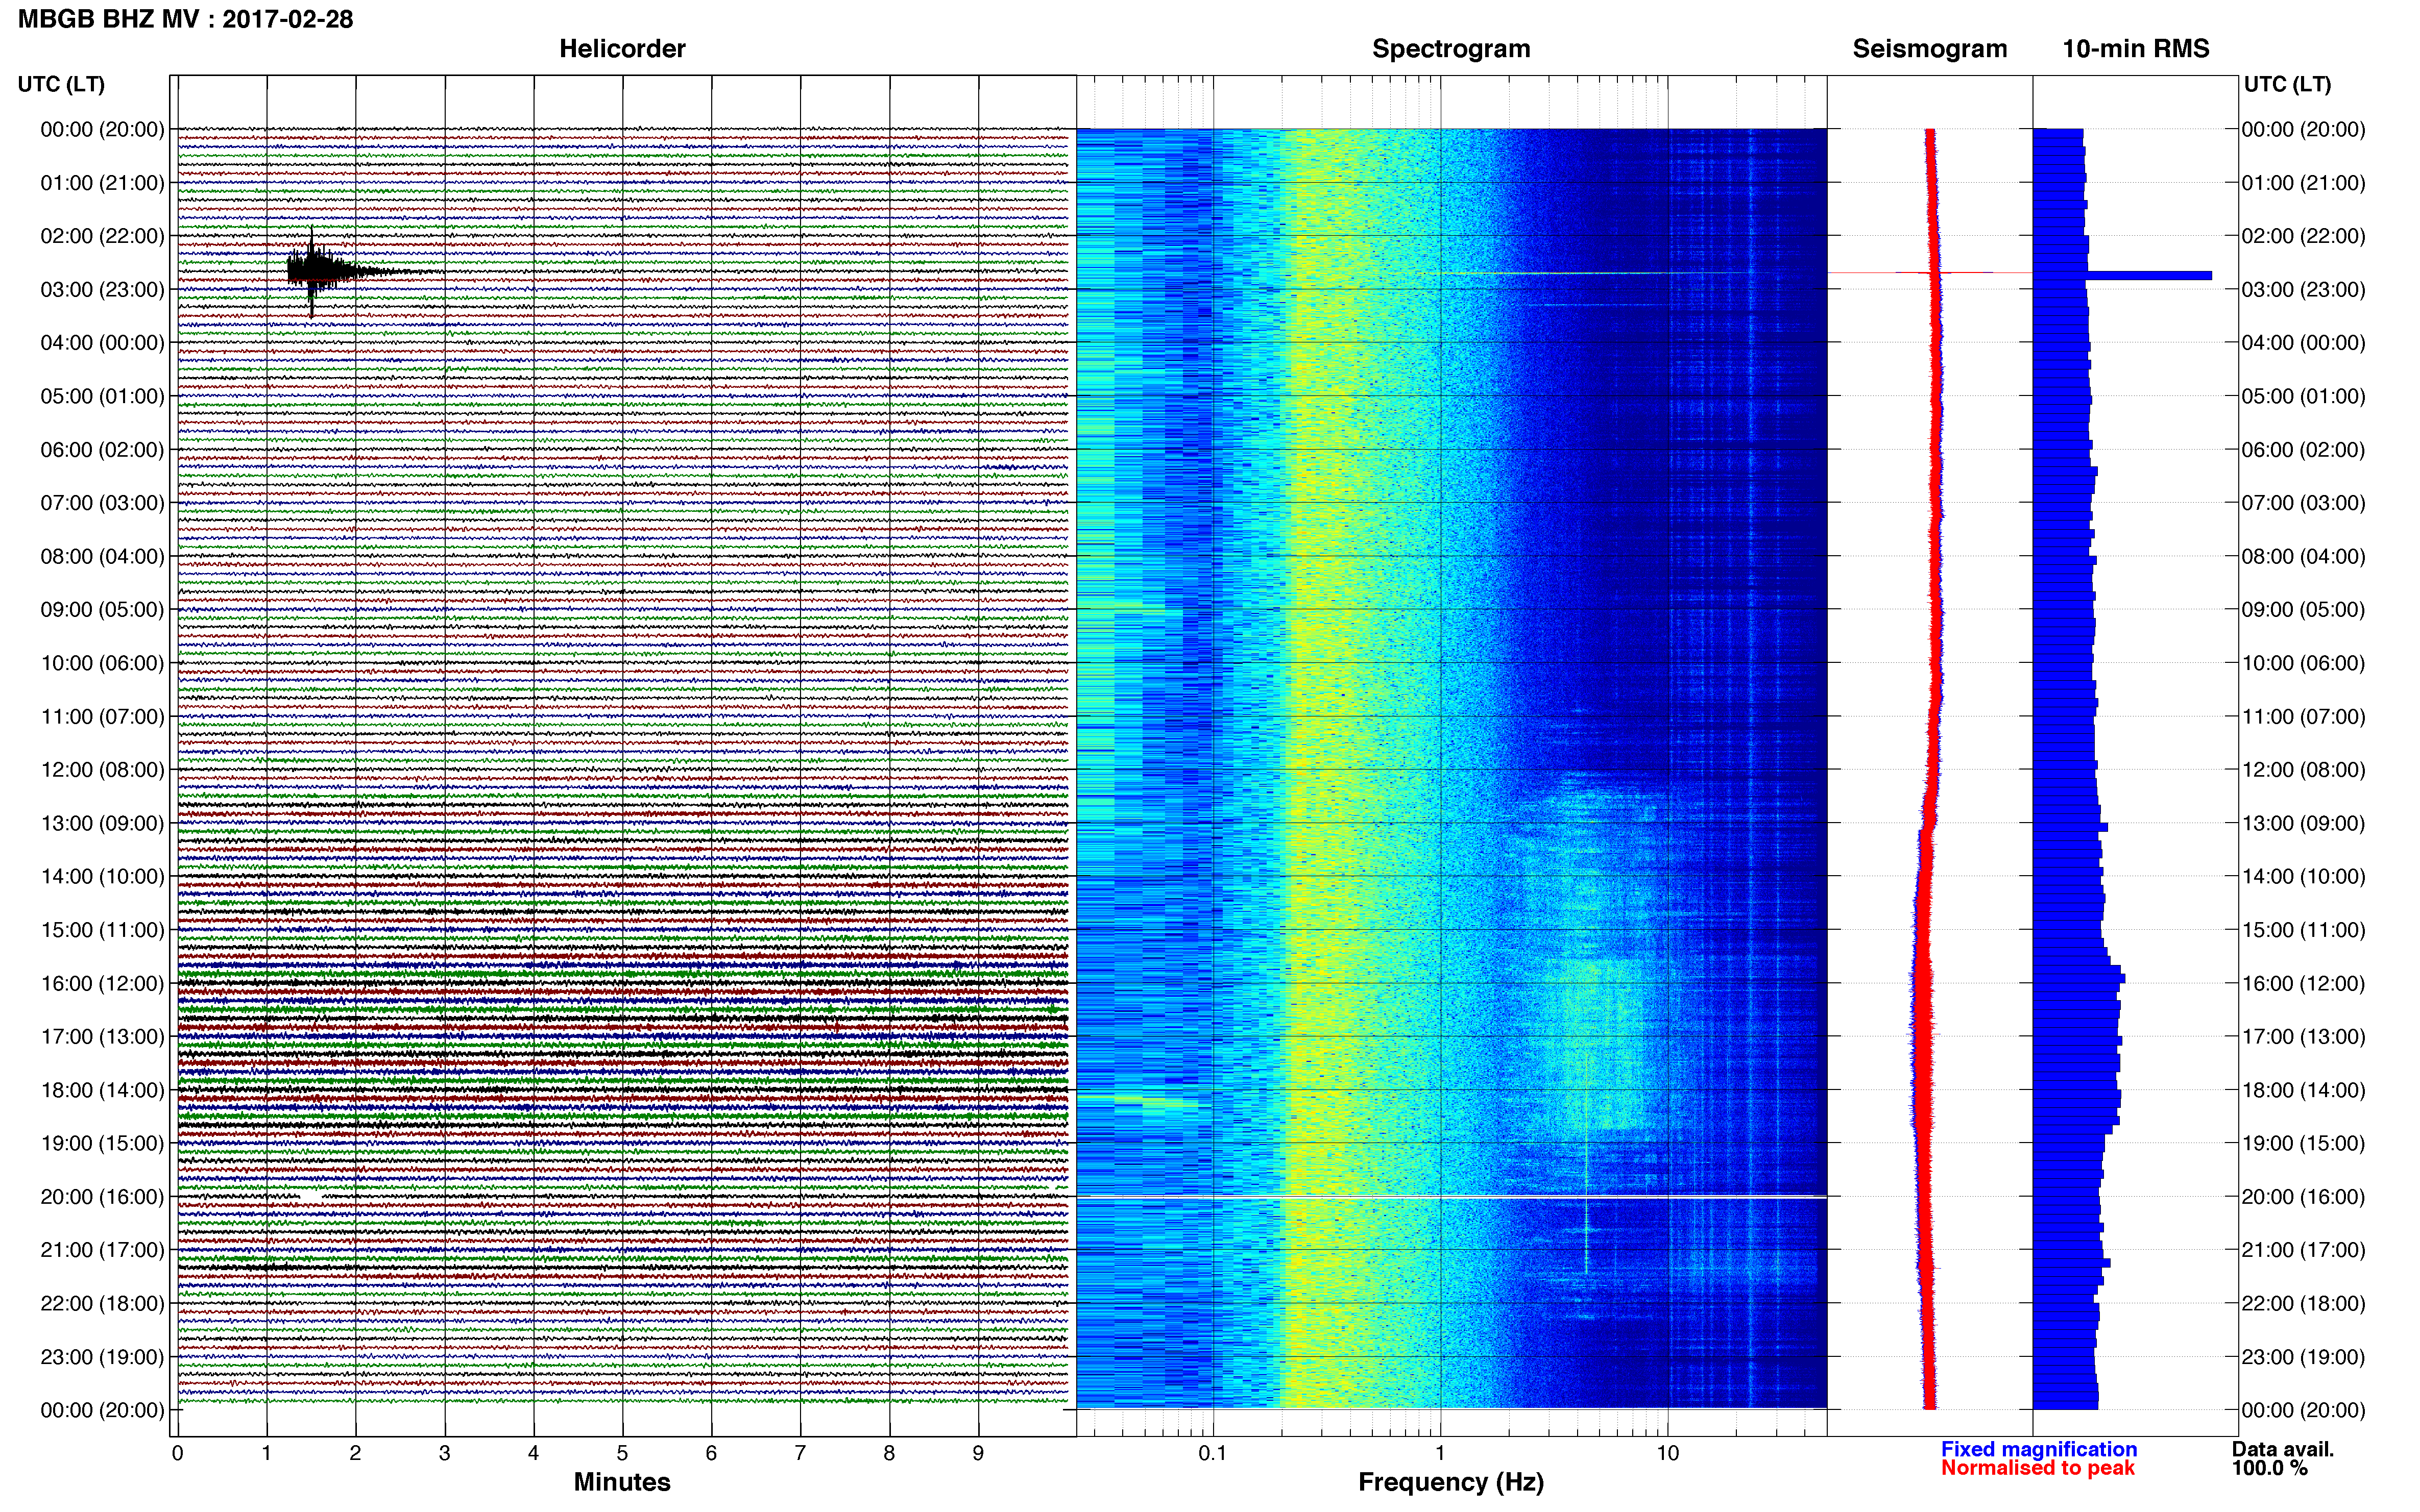2420x1512 pixels.
Task: Click the '10-min RMS' panel heading
Action: coord(2136,49)
